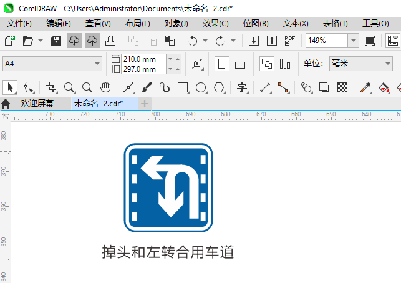The width and height of the screenshot is (401, 283).
Task: Select portrait page orientation
Action: (222, 64)
